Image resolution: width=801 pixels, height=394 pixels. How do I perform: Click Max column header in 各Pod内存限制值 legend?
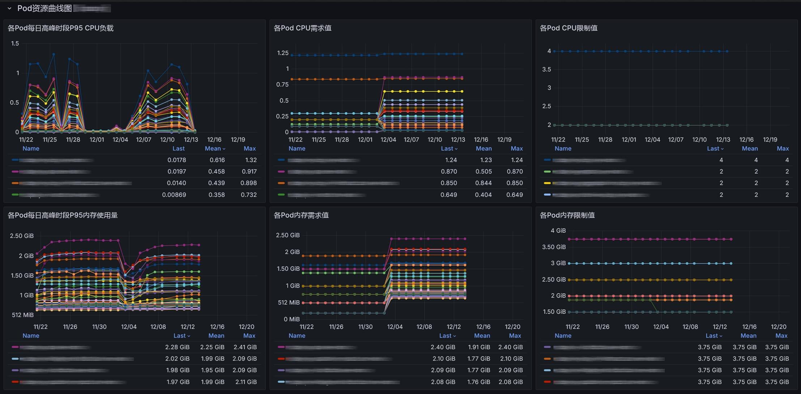coord(781,336)
